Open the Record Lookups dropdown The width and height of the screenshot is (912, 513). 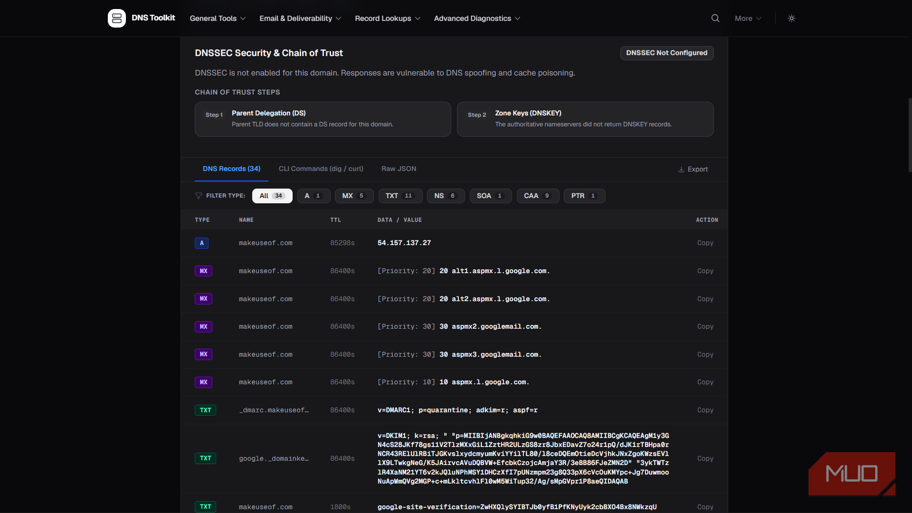(x=388, y=18)
